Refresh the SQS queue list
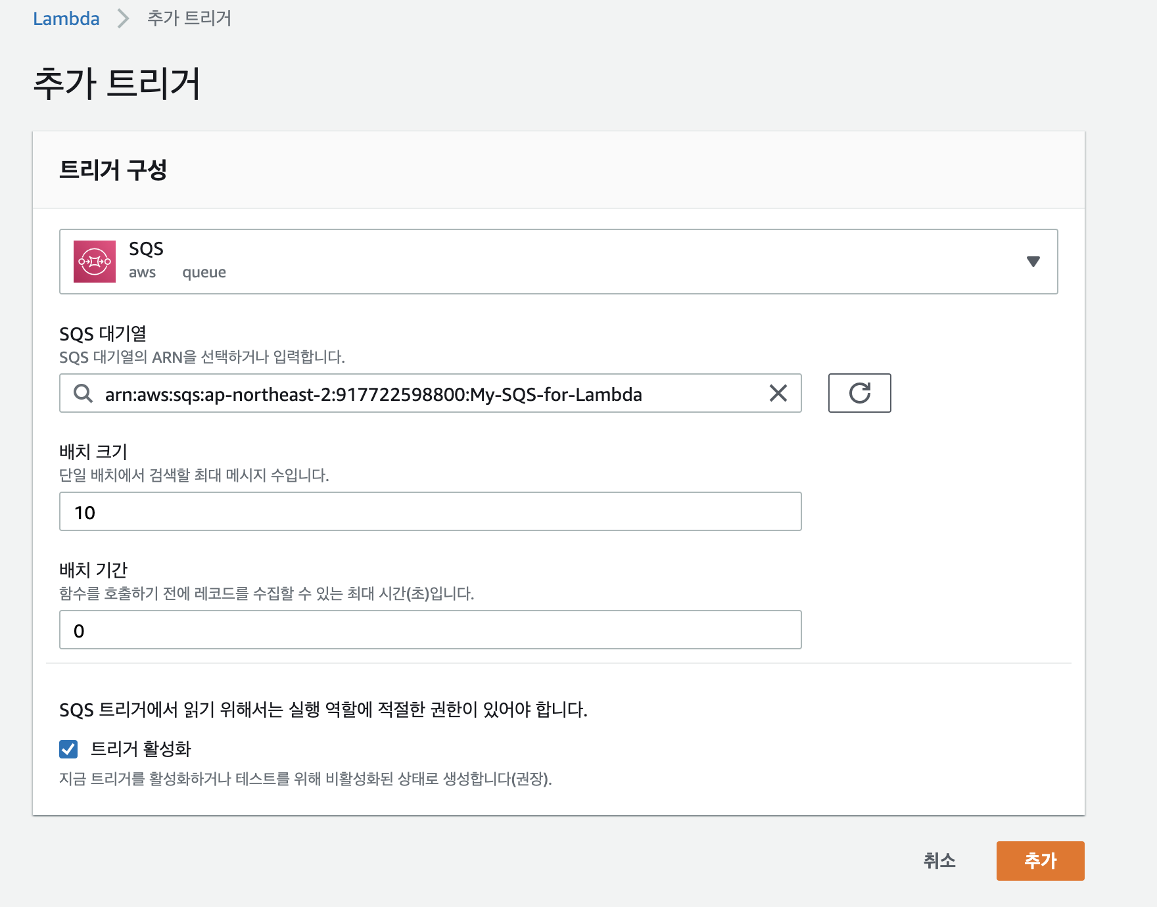1157x907 pixels. 859,393
